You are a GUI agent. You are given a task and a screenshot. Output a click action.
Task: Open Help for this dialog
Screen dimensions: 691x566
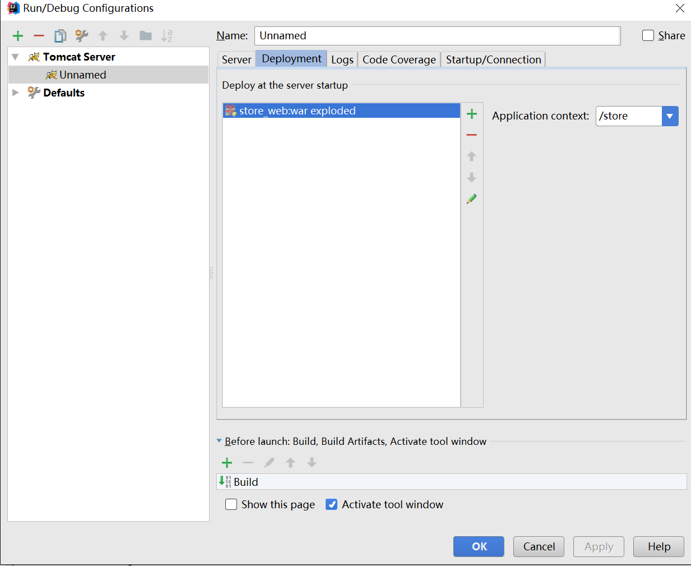click(659, 546)
